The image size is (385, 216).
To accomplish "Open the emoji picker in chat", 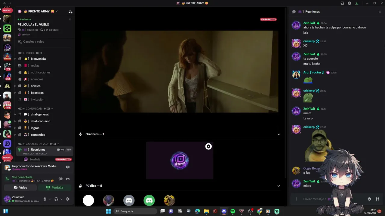I will (369, 199).
